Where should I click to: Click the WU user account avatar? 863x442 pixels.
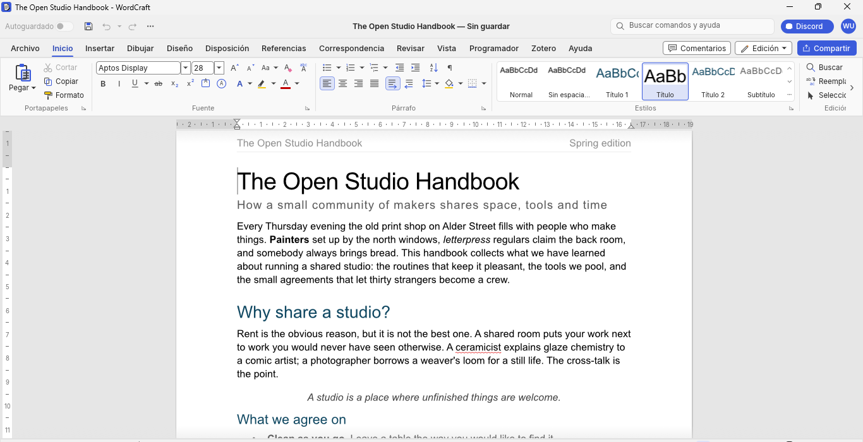point(848,27)
